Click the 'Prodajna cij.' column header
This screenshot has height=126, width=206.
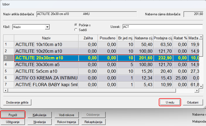coord(163,38)
